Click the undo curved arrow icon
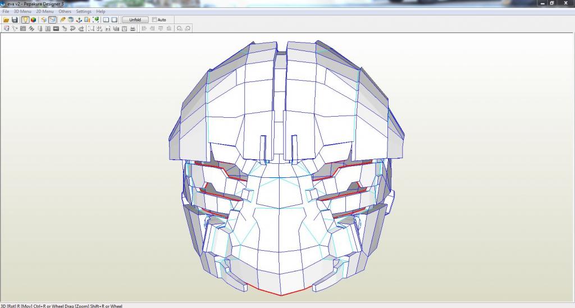This screenshot has height=308, width=575. [72, 29]
